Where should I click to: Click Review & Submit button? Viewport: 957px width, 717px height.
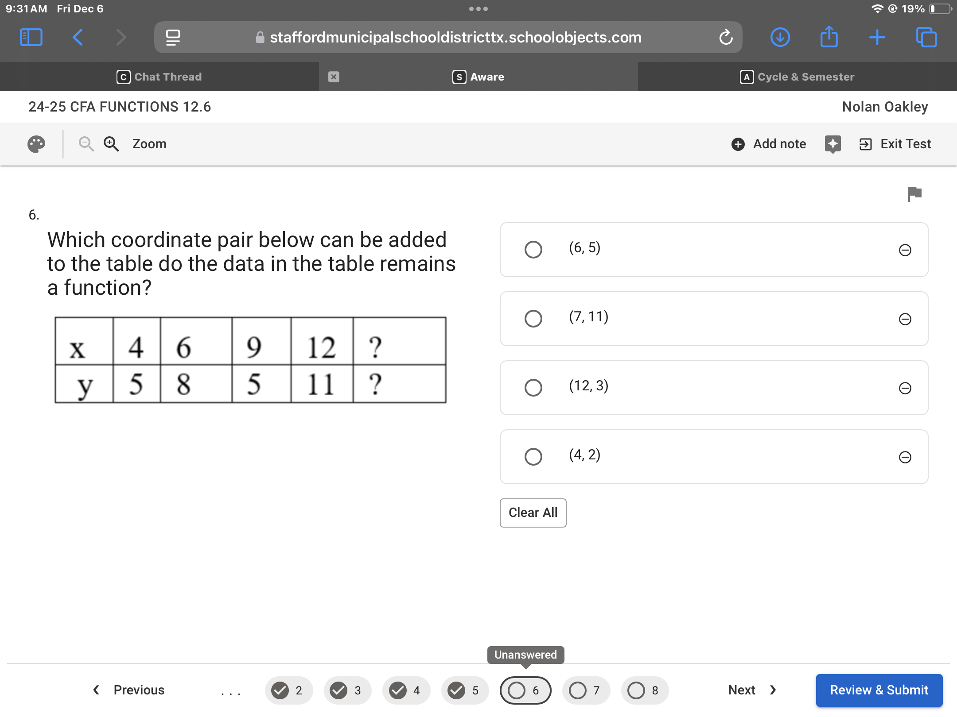(x=879, y=690)
